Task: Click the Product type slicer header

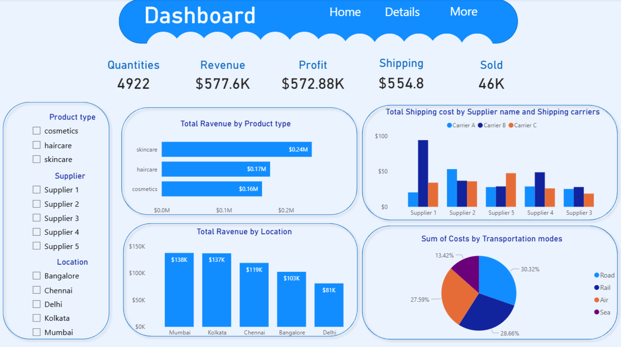Action: click(72, 117)
